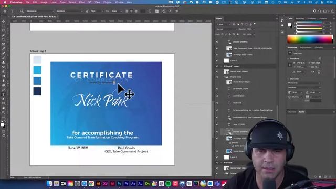Collapse the Artboard 1 copy 4 group
Image resolution: width=336 pixels, height=189 pixels.
(222, 66)
